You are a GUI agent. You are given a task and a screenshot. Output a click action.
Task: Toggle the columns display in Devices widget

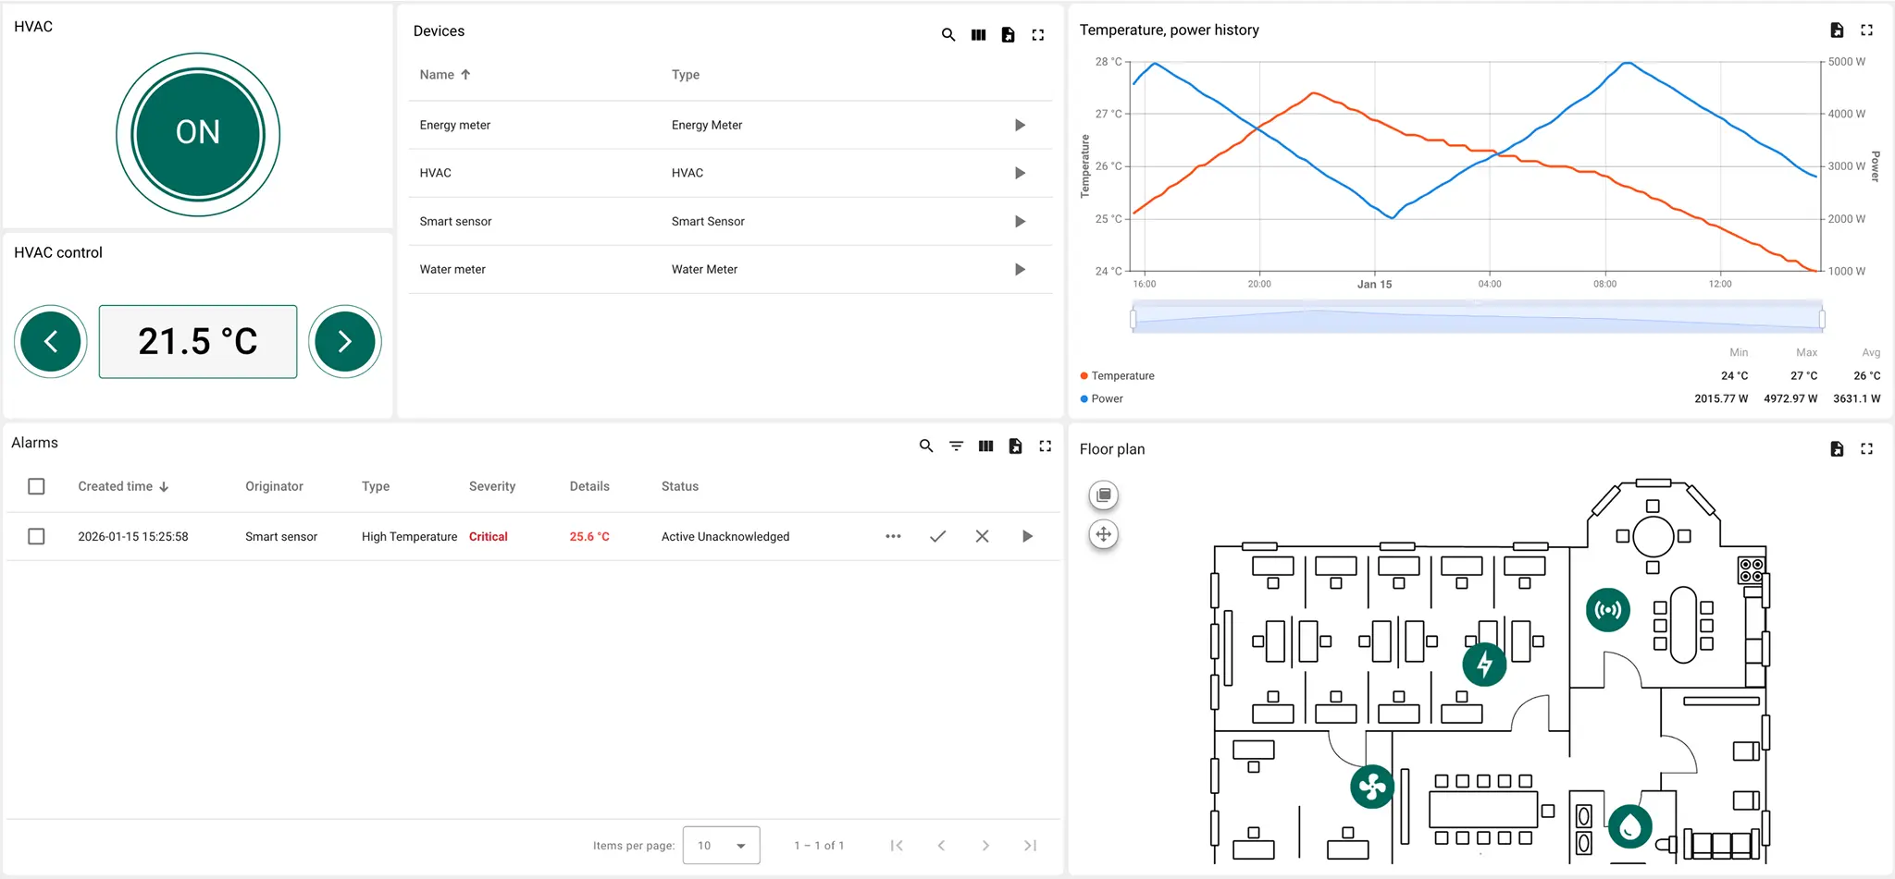(978, 34)
